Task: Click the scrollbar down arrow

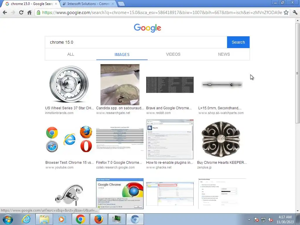Action: point(297,211)
